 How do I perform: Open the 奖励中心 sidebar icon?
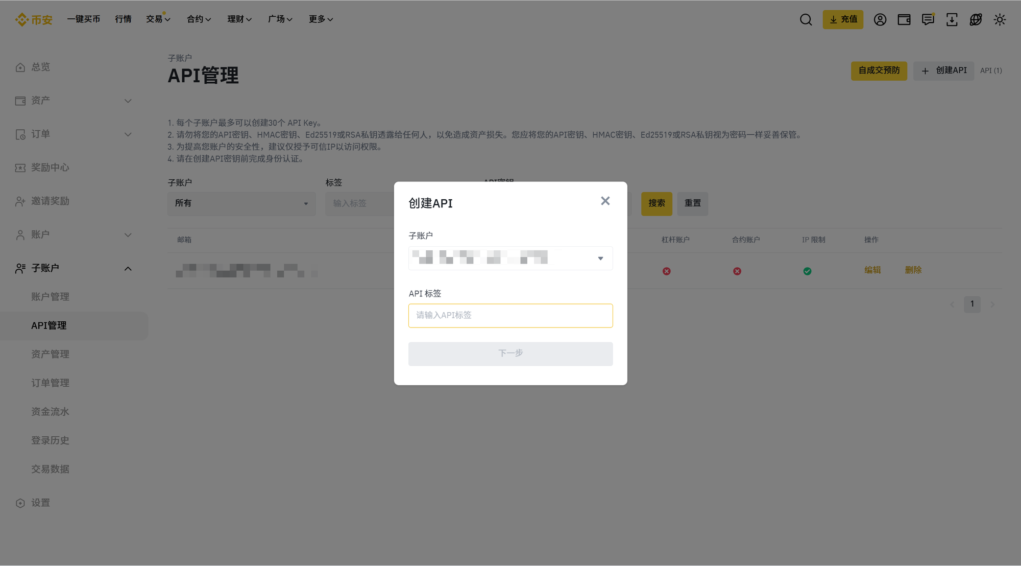pos(20,167)
